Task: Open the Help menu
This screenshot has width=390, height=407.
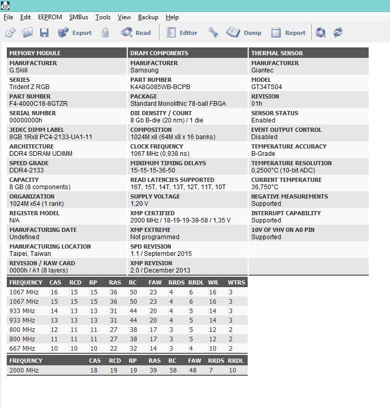Action: click(x=172, y=17)
